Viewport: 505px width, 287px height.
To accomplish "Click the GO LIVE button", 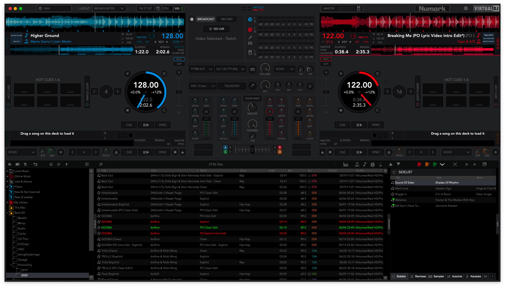I will pyautogui.click(x=216, y=29).
